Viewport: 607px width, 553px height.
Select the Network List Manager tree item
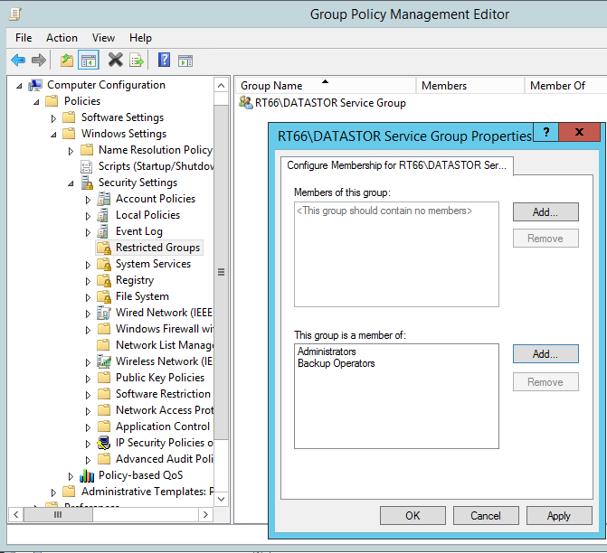[164, 345]
